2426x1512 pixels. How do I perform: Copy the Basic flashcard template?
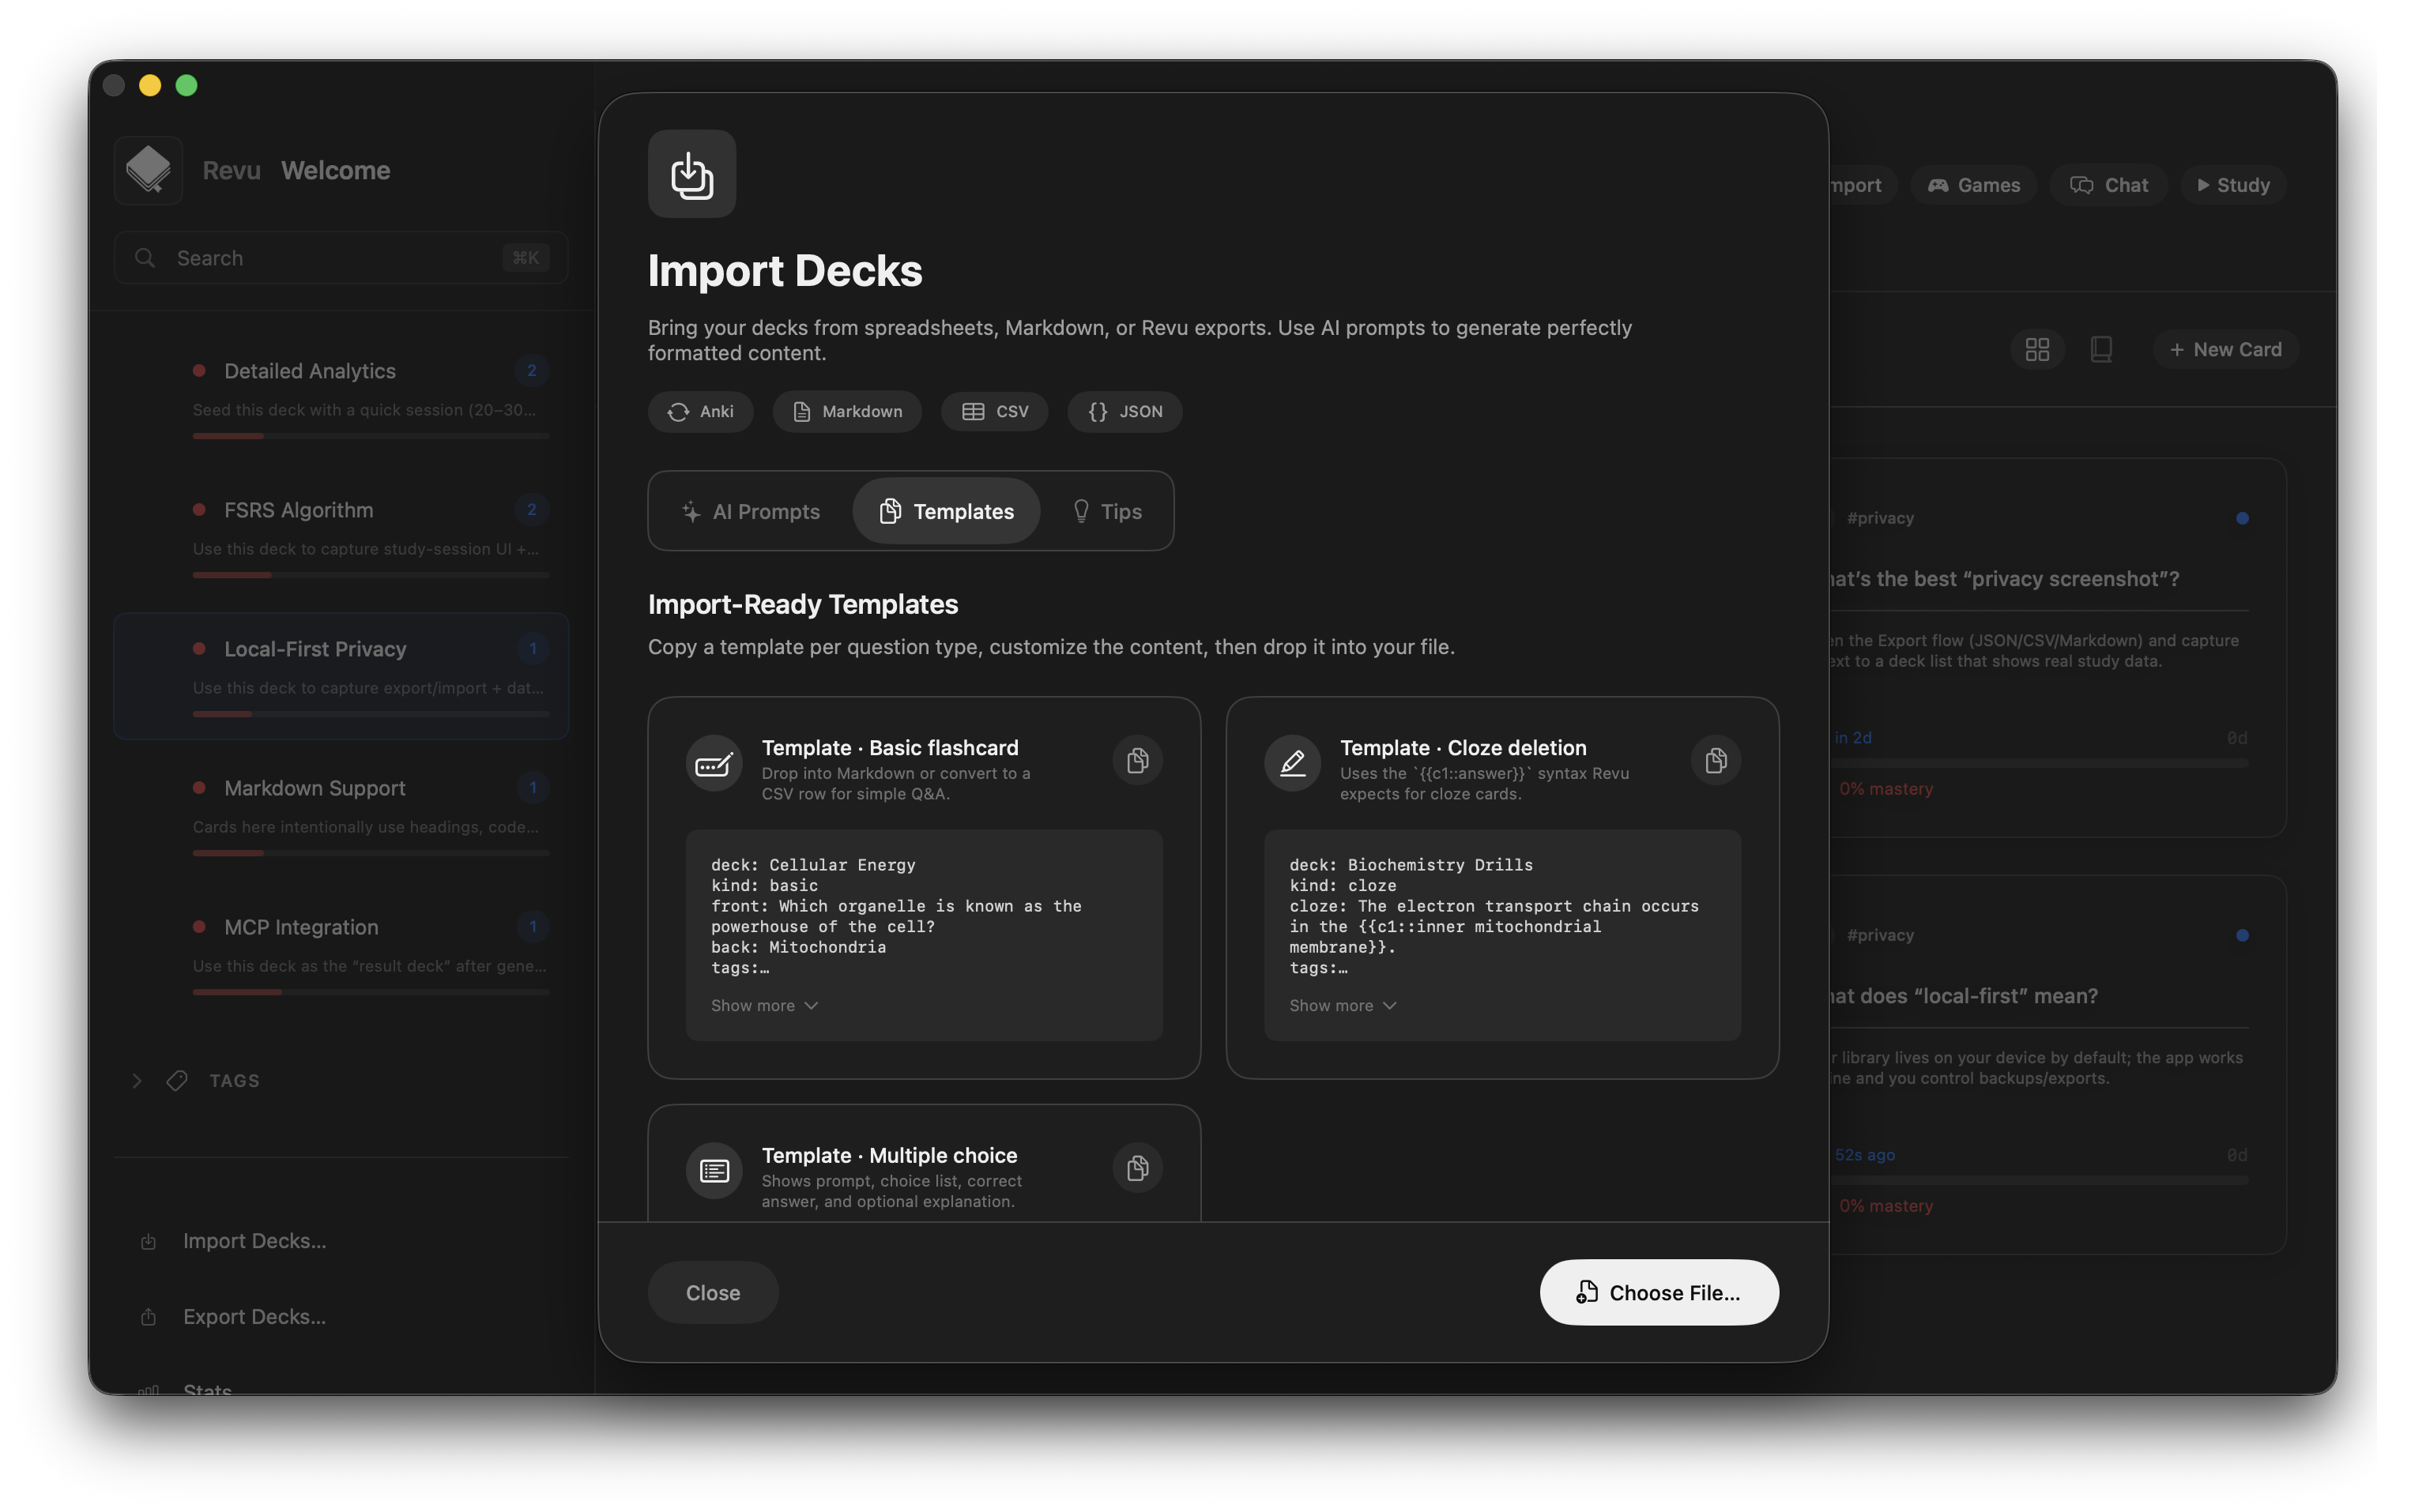1137,761
